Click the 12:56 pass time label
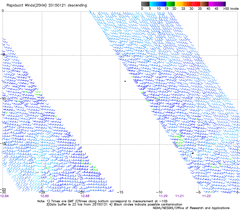The height and width of the screenshot is (210, 240). [x=85, y=196]
